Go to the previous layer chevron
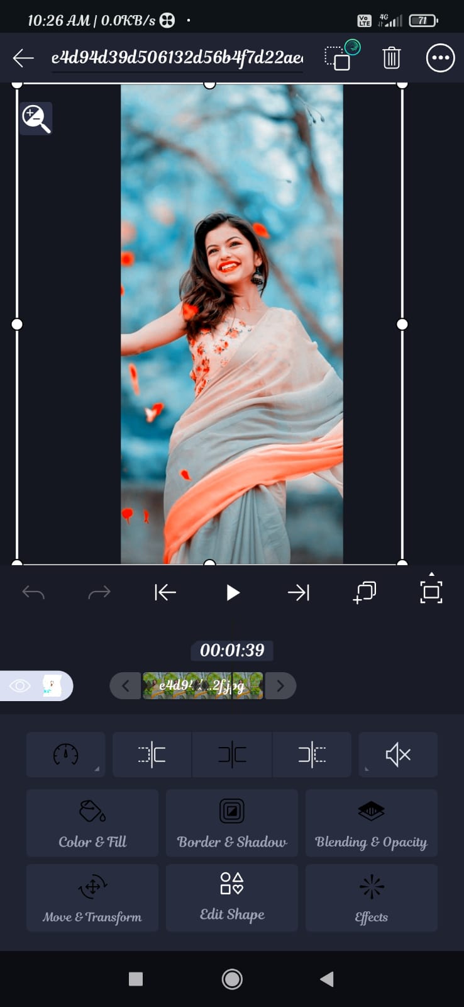Viewport: 464px width, 1007px height. [126, 685]
